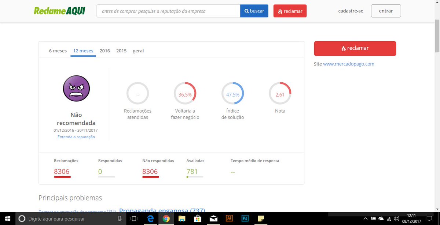Click the Não recomendada reputation label

(76, 119)
